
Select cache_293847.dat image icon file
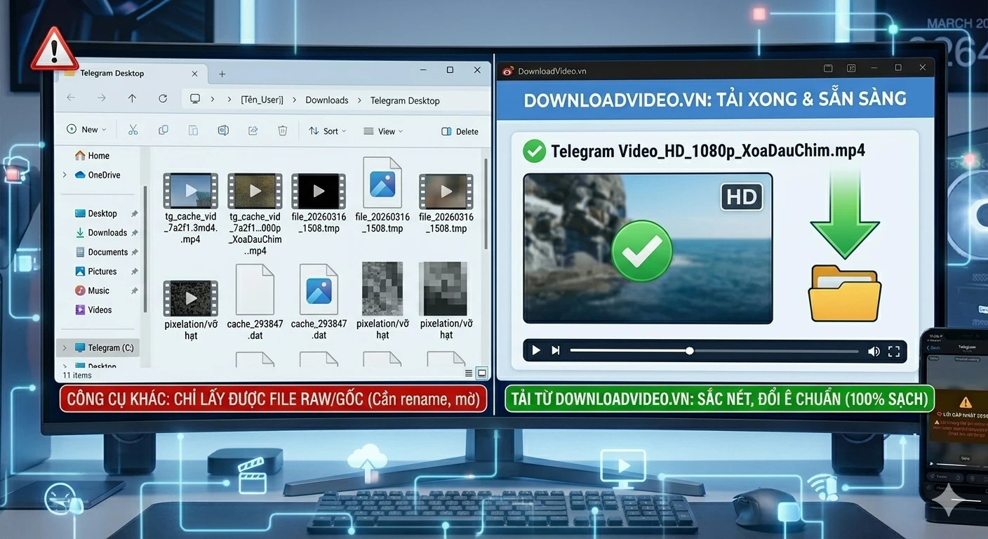coord(319,302)
